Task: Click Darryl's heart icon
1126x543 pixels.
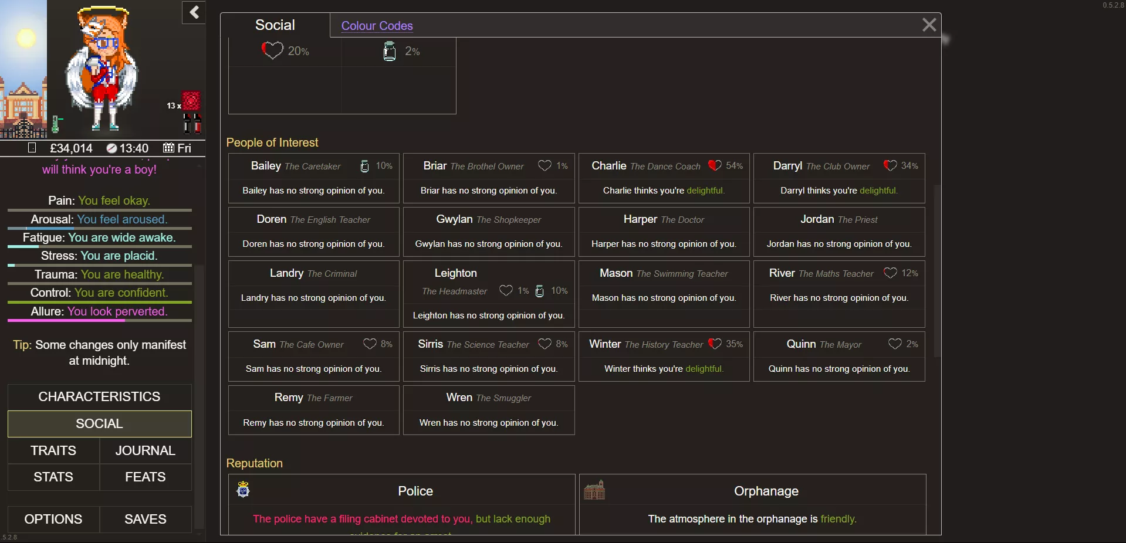Action: pyautogui.click(x=890, y=166)
